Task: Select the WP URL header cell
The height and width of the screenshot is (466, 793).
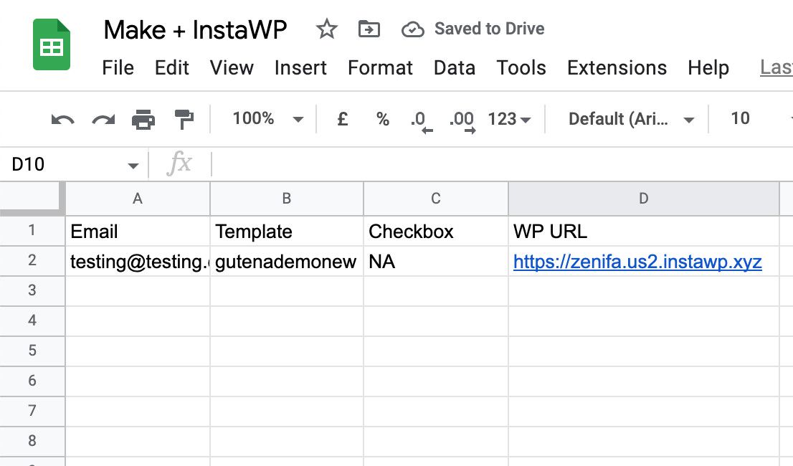Action: pos(643,231)
